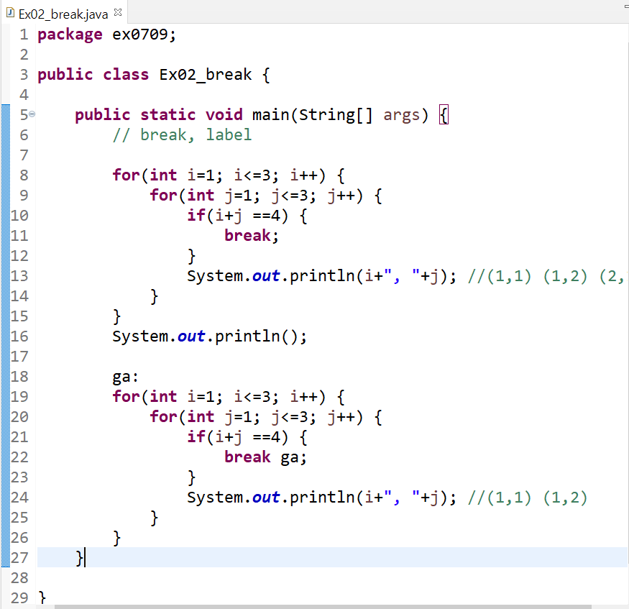Viewport: 629px width, 609px height.
Task: Click the 'break;' statement on line 11
Action: (x=251, y=236)
